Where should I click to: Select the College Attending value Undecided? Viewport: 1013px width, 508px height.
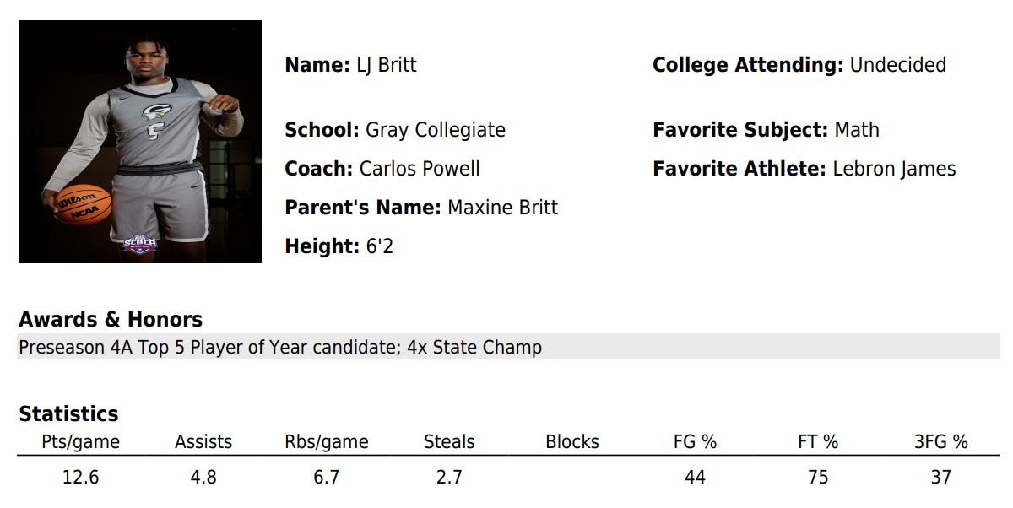pos(897,65)
